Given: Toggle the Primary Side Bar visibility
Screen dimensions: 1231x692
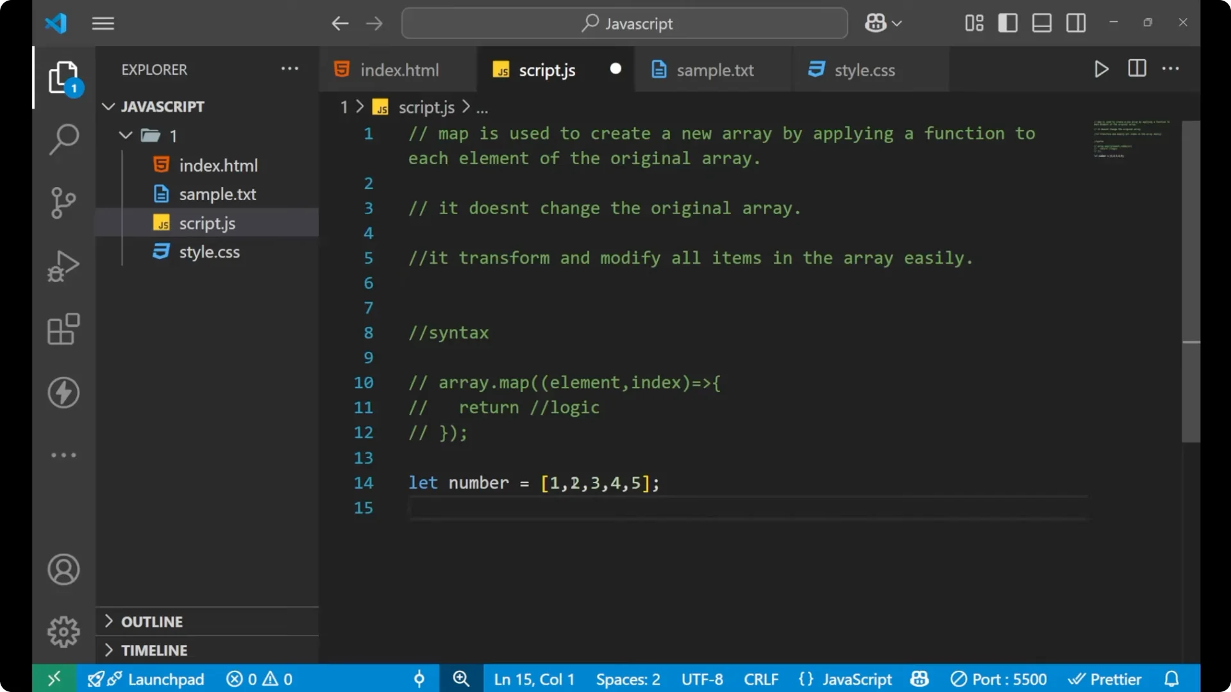Looking at the screenshot, I should (x=1007, y=22).
